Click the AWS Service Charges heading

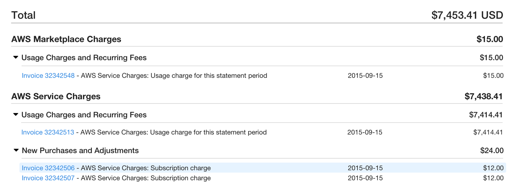56,96
